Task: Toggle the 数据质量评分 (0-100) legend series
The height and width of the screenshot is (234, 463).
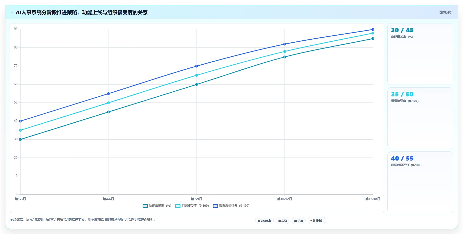Action: coord(231,206)
